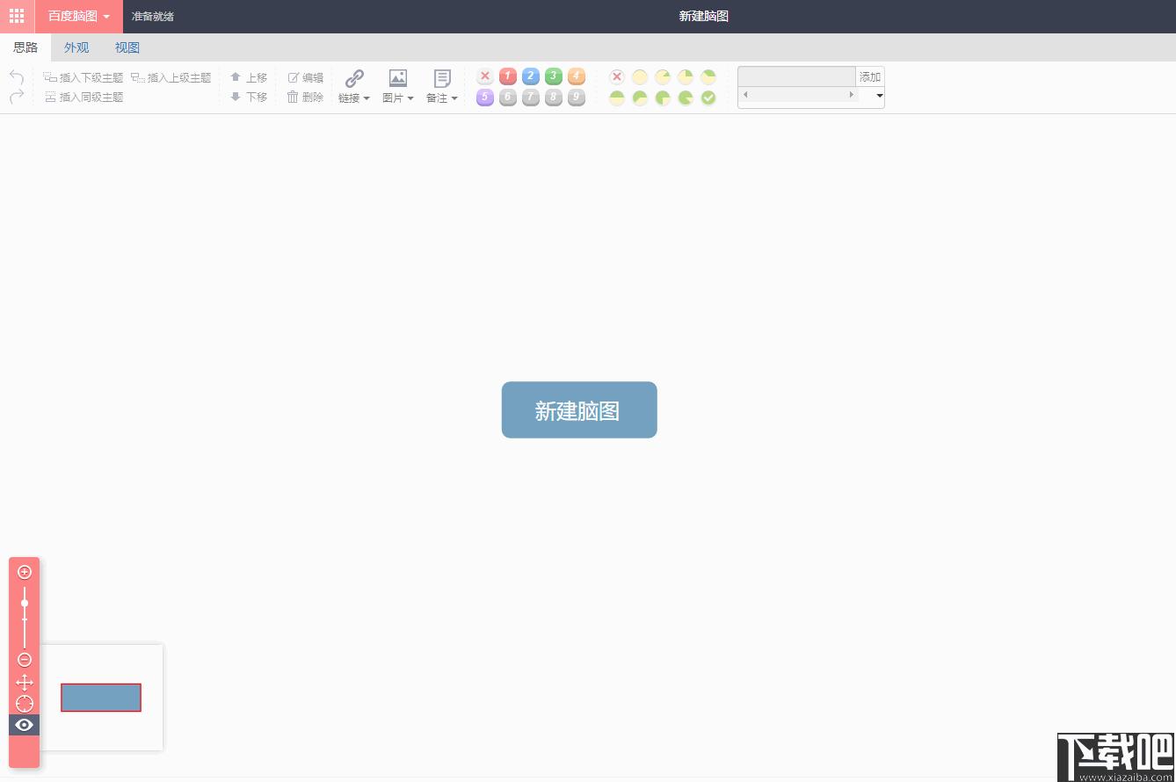1176x782 pixels.
Task: Set progress to one-eighth pie icon
Action: pos(663,77)
